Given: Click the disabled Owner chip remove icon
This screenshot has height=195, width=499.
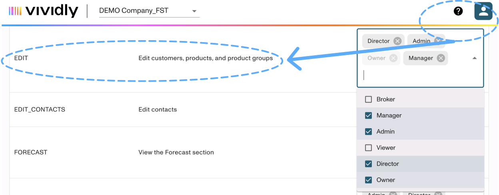Looking at the screenshot, I should pos(393,58).
